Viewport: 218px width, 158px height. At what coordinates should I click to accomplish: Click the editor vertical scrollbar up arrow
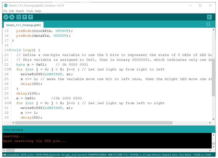pyautogui.click(x=214, y=30)
